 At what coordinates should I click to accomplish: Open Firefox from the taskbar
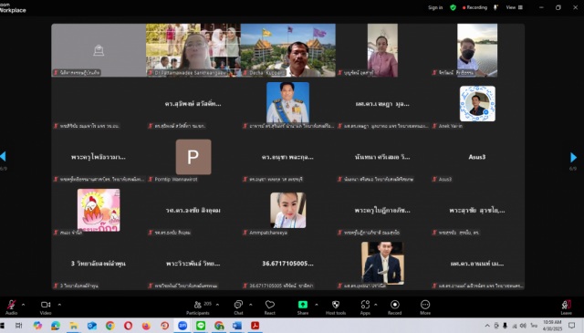tap(146, 326)
